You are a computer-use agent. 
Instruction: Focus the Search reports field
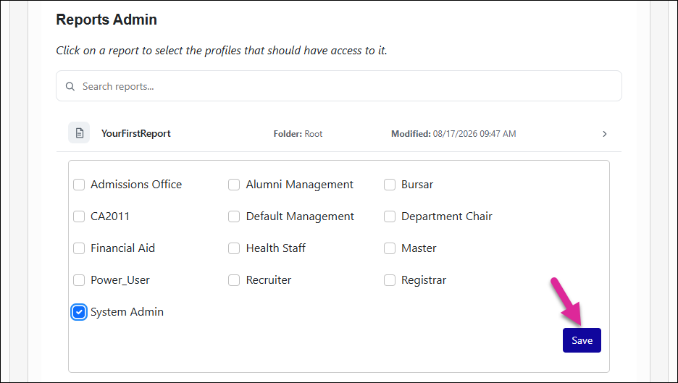click(x=338, y=86)
